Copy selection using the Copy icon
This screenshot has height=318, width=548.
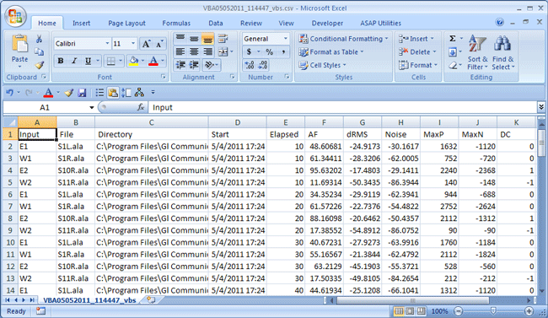(x=39, y=51)
